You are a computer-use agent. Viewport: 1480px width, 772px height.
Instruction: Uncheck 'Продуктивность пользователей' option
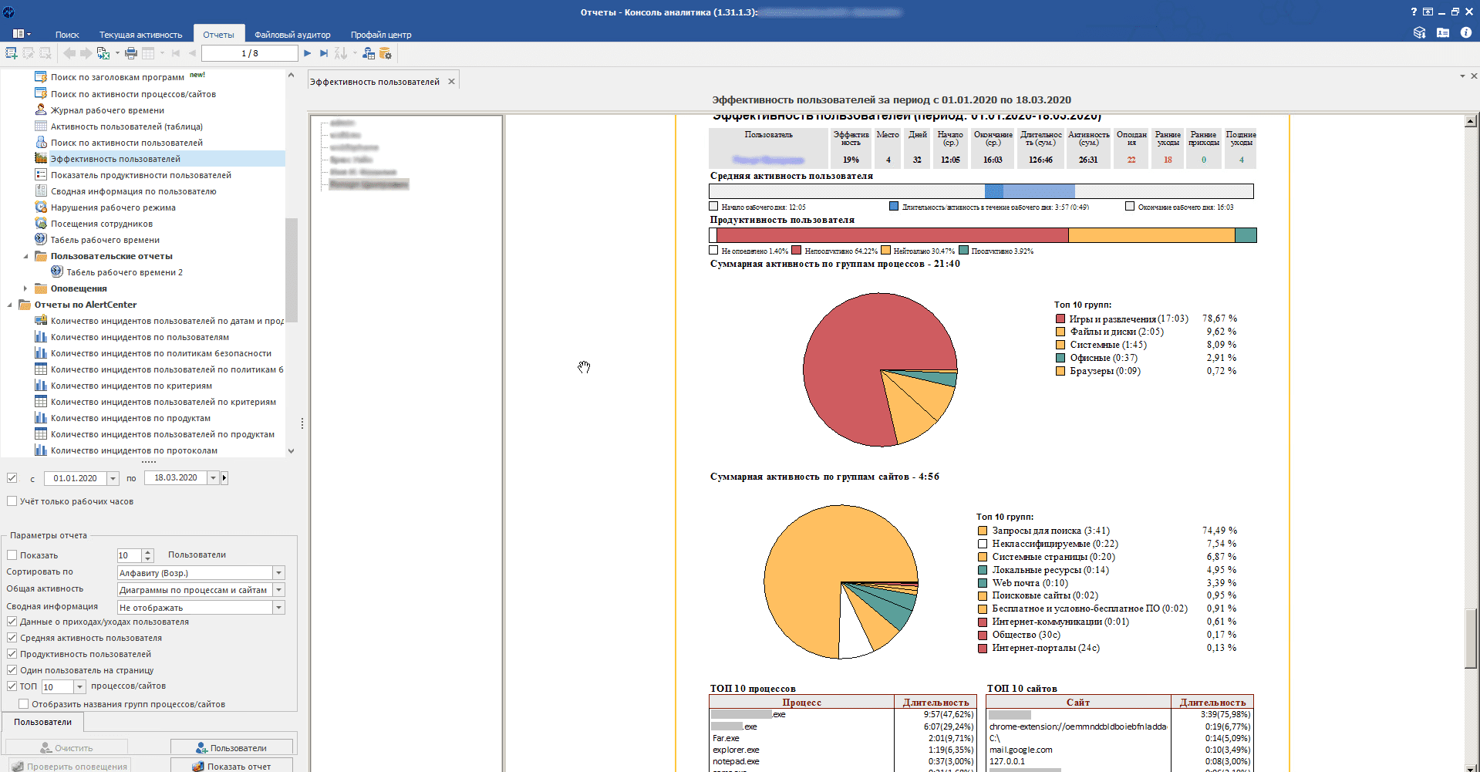click(12, 654)
